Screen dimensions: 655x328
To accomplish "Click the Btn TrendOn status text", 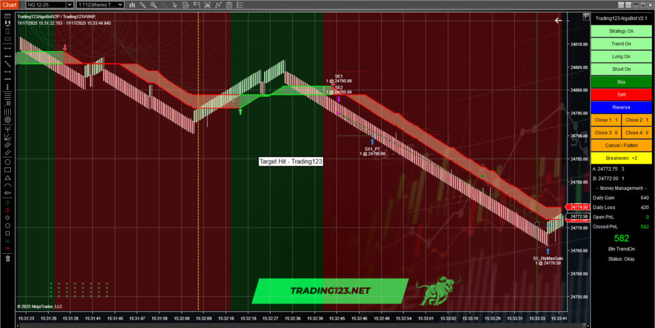I will pyautogui.click(x=621, y=249).
